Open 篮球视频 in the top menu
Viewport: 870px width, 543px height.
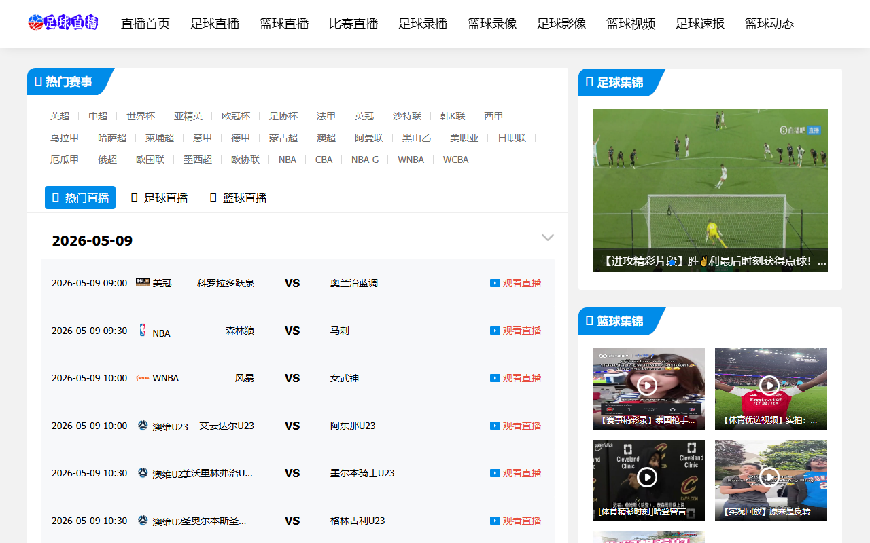(x=631, y=24)
